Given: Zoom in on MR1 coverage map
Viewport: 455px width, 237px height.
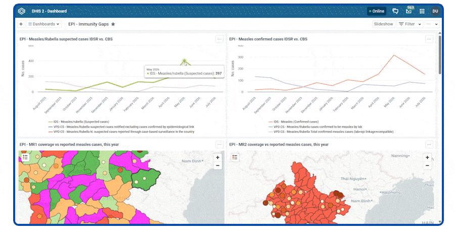Looking at the screenshot, I should click(x=217, y=157).
